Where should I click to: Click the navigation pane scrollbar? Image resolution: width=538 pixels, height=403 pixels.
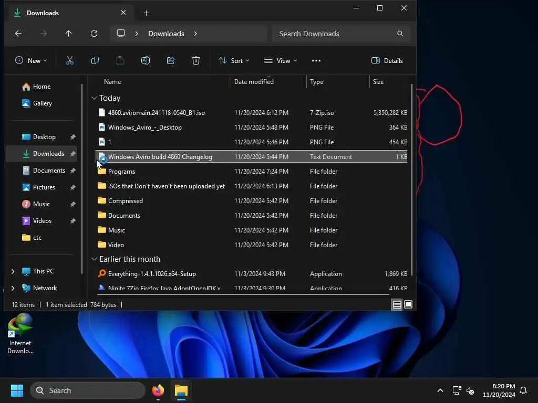tap(82, 179)
